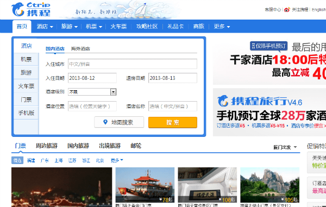Click the map pin icon in 地图搜索
This screenshot has height=207, width=326.
coord(105,122)
